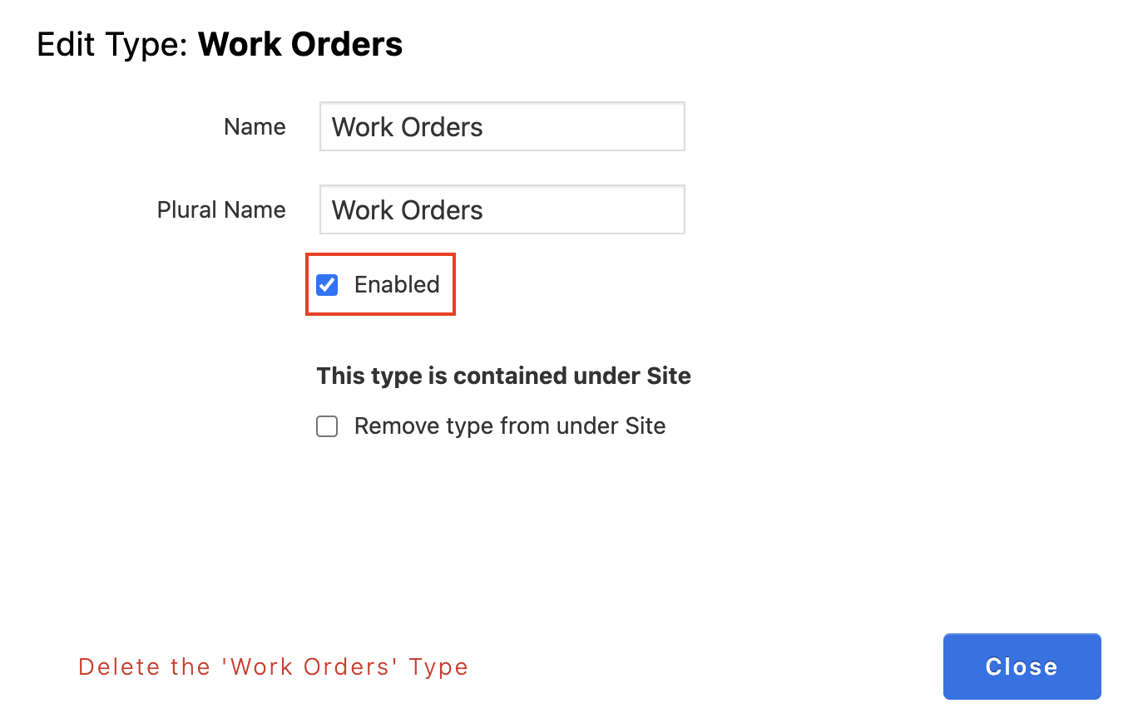Click the 'Name' field label
1138x718 pixels.
tap(255, 126)
